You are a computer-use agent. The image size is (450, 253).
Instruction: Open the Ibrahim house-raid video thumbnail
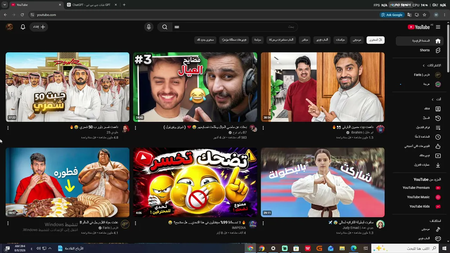(x=323, y=87)
